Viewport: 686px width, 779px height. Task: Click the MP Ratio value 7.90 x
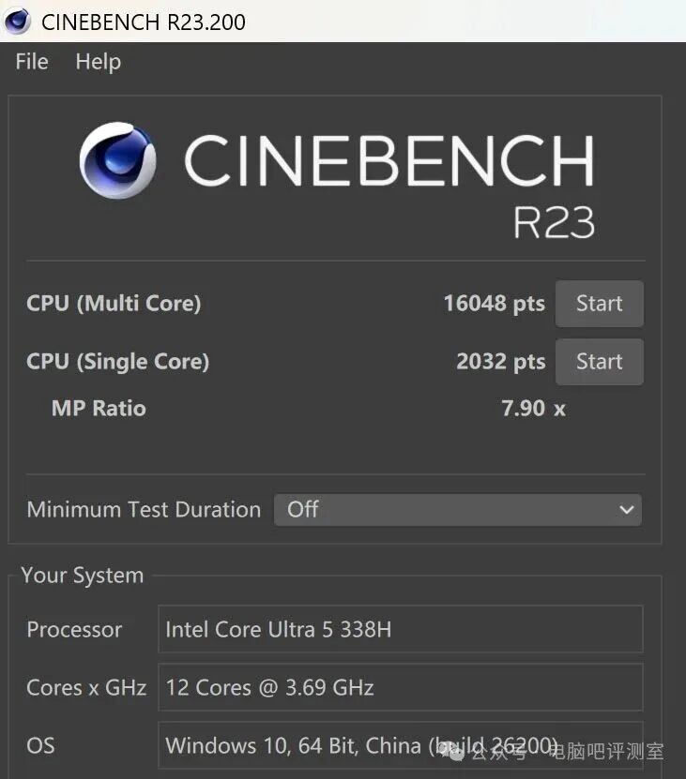pyautogui.click(x=532, y=408)
